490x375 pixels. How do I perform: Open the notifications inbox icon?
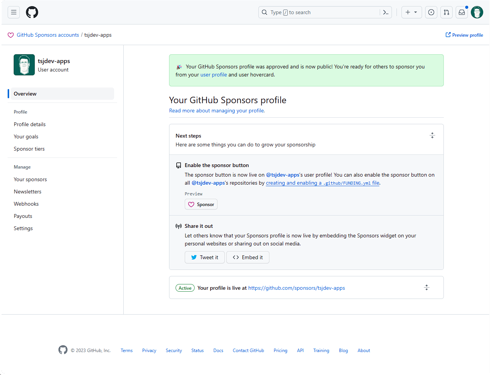click(462, 12)
